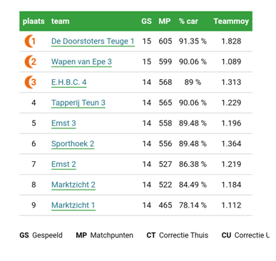Click the second place orange badge icon
The width and height of the screenshot is (276, 261).
tap(30, 61)
